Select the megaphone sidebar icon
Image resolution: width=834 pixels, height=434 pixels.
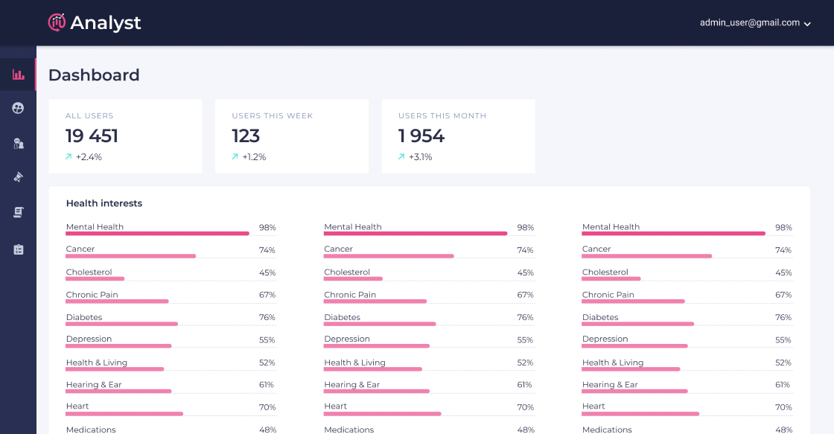19,177
